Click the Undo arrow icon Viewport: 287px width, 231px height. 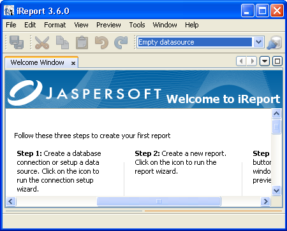tap(101, 43)
